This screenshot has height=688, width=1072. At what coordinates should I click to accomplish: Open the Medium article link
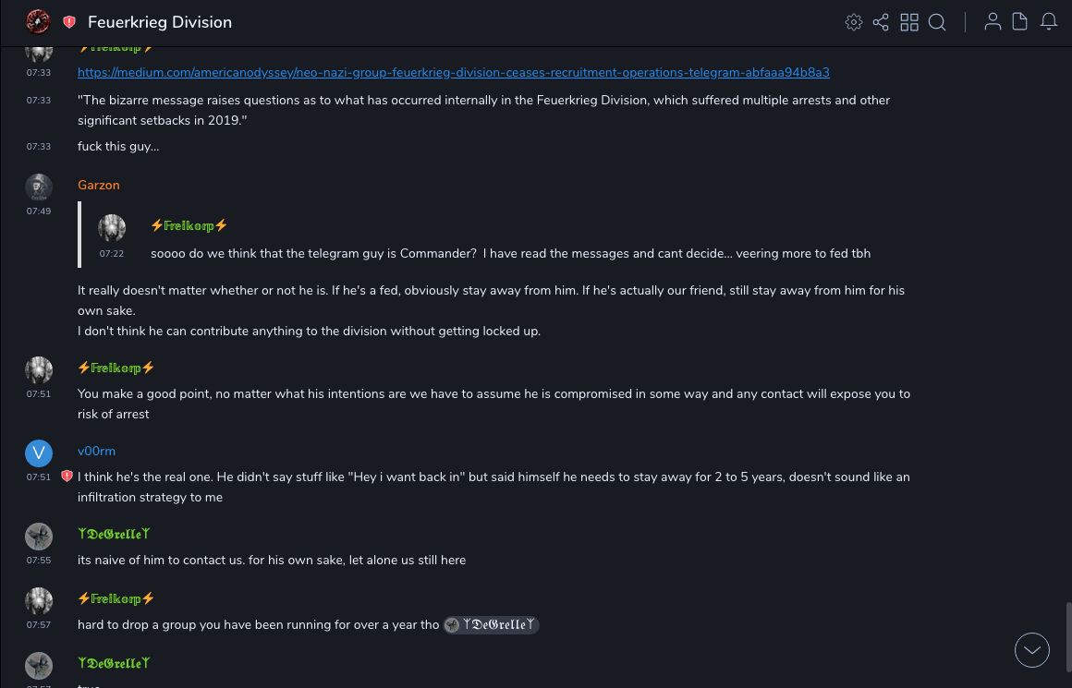453,72
